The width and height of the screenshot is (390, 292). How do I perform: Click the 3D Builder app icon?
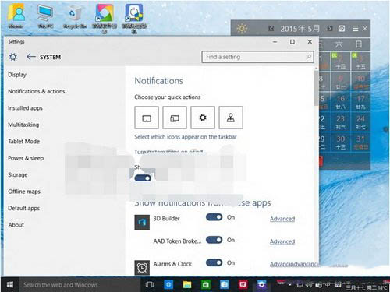[142, 222]
